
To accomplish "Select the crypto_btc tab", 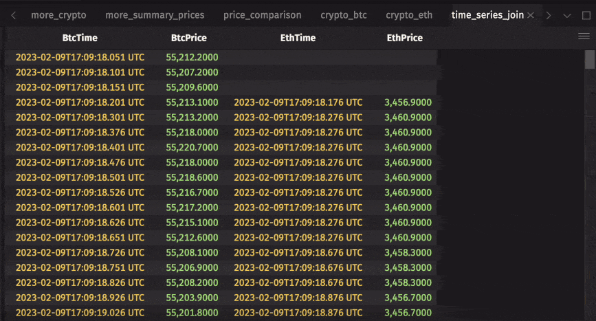I will (x=344, y=15).
